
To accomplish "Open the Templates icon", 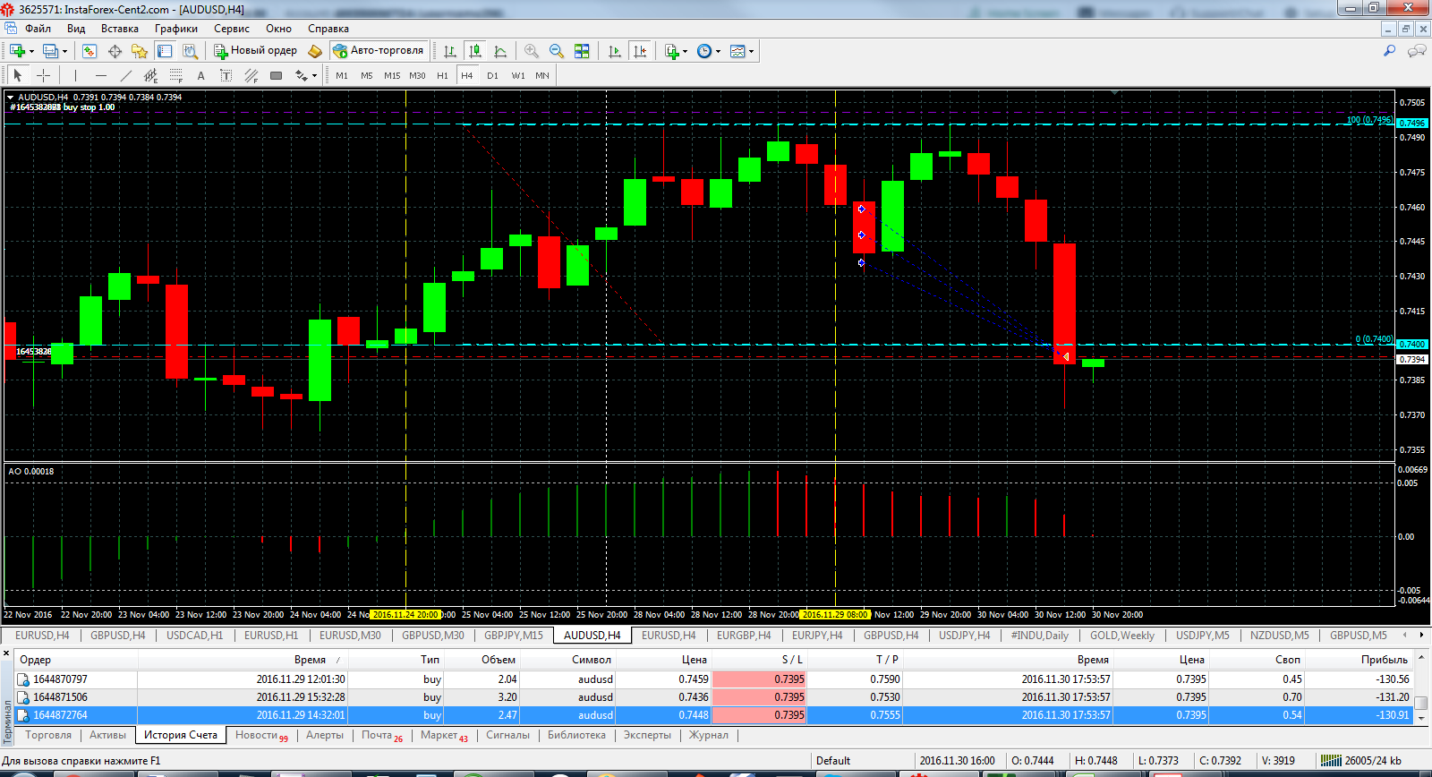I will 737,51.
